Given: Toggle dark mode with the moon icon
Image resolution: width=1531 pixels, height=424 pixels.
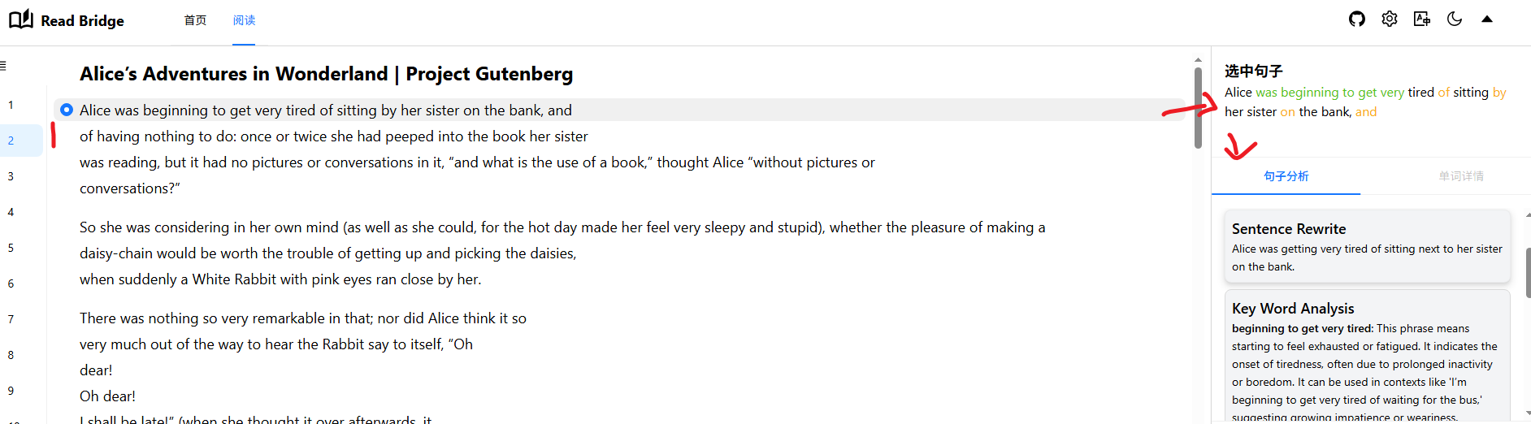Looking at the screenshot, I should coord(1455,19).
